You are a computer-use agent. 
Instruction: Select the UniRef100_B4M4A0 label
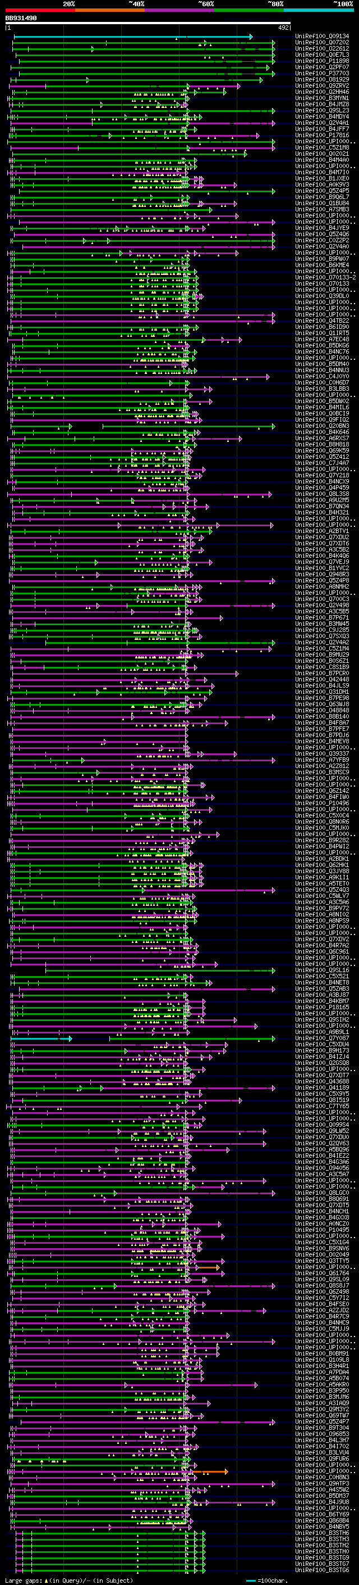(x=321, y=160)
